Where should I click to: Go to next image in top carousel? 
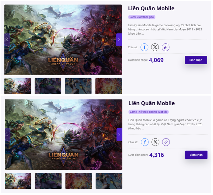tap(119, 40)
